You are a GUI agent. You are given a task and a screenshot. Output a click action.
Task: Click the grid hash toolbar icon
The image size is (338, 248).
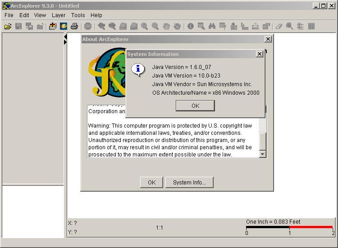[300, 27]
